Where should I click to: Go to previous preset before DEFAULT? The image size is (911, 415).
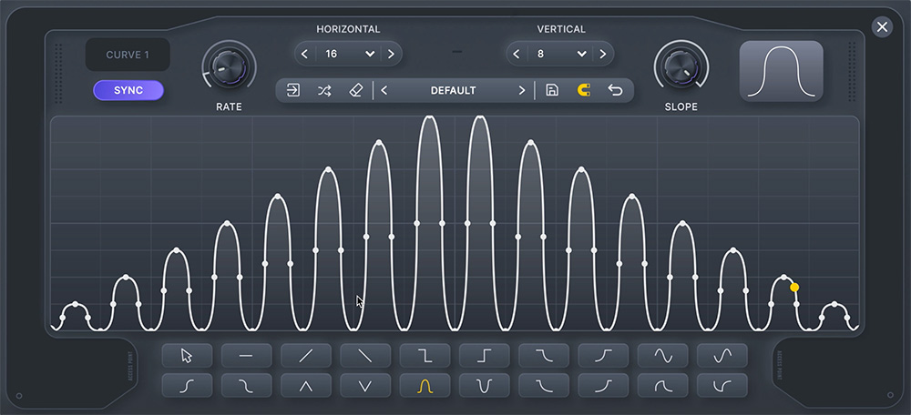pos(384,90)
